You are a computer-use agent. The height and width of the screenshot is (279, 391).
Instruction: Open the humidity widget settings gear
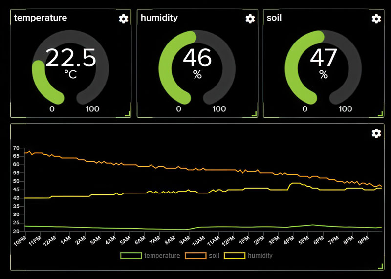point(250,19)
